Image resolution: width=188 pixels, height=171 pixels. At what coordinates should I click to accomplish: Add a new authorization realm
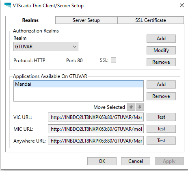(161, 39)
